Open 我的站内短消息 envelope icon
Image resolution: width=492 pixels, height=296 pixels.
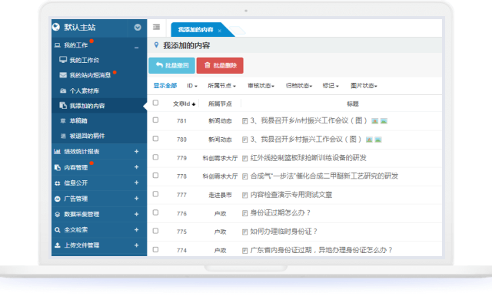(63, 75)
